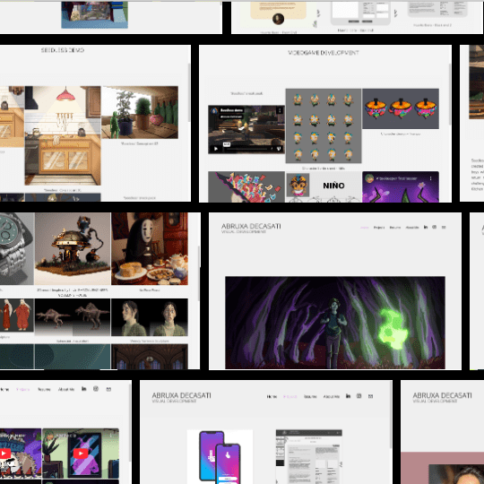Select the mushroom house 3D model thumbnail

[x=73, y=248]
